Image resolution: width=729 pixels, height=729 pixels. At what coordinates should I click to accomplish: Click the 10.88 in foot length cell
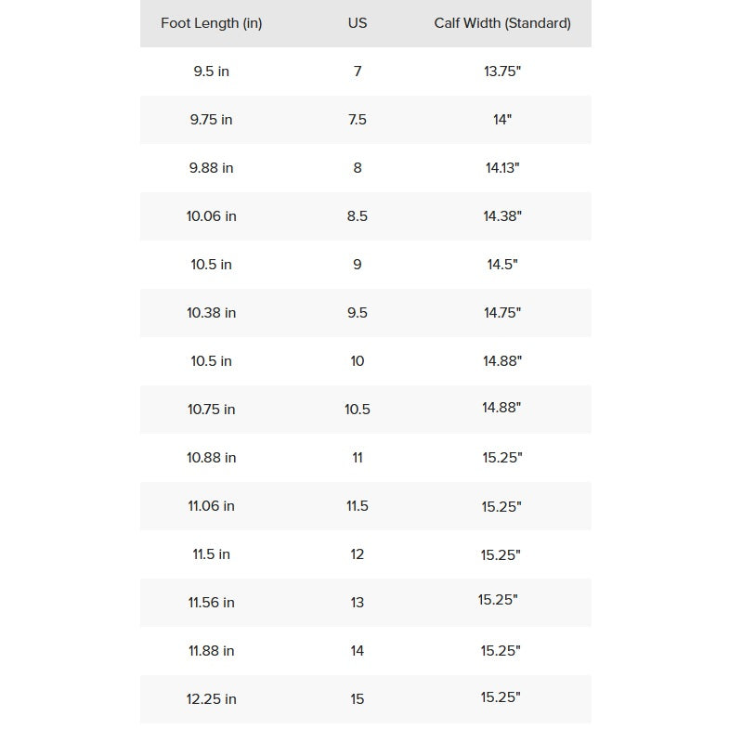click(211, 458)
